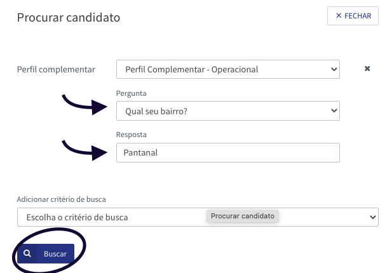Click the arrow annotation pointing at the Resposta field
Viewport: 392px width, 273px height.
[x=84, y=150]
